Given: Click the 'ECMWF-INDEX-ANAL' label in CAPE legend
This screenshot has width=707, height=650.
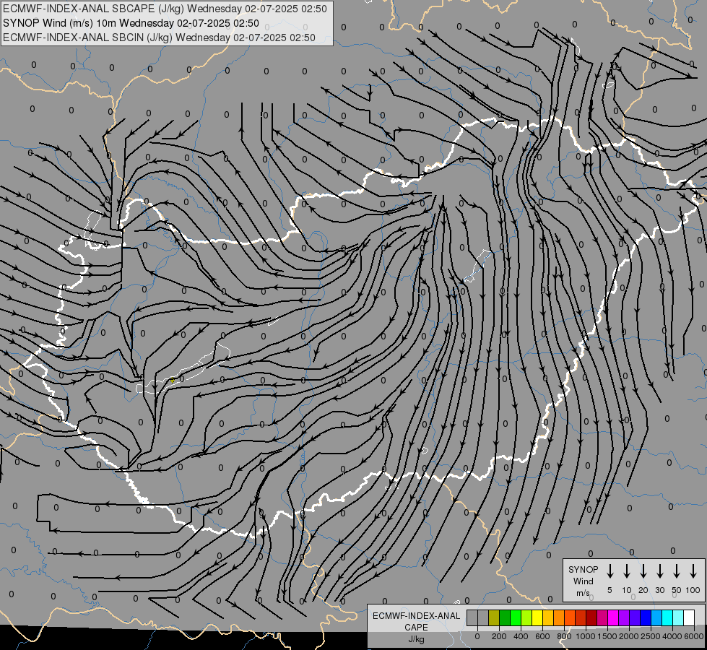Looking at the screenshot, I should point(416,616).
